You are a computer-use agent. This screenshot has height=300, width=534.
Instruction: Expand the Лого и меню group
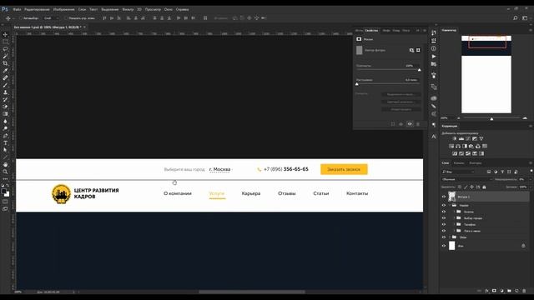tap(454, 231)
